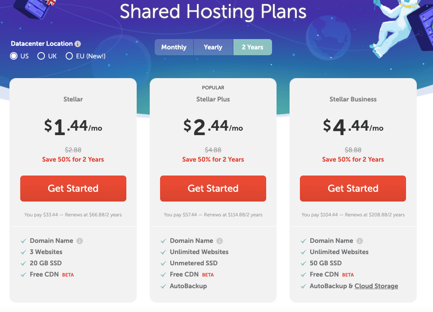Click the info icon beside Stellar Plus Domain Name
This screenshot has height=312, width=433.
pyautogui.click(x=219, y=241)
